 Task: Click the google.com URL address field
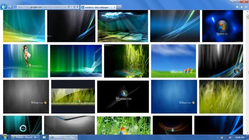(42, 7)
